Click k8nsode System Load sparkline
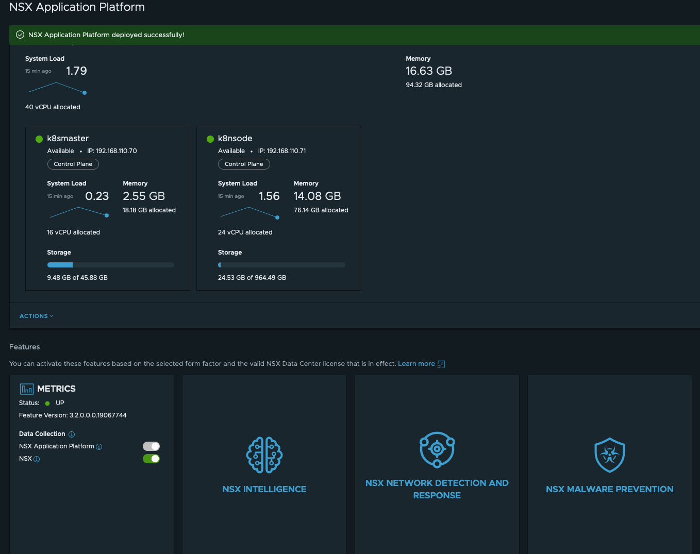The width and height of the screenshot is (700, 554). coord(249,212)
